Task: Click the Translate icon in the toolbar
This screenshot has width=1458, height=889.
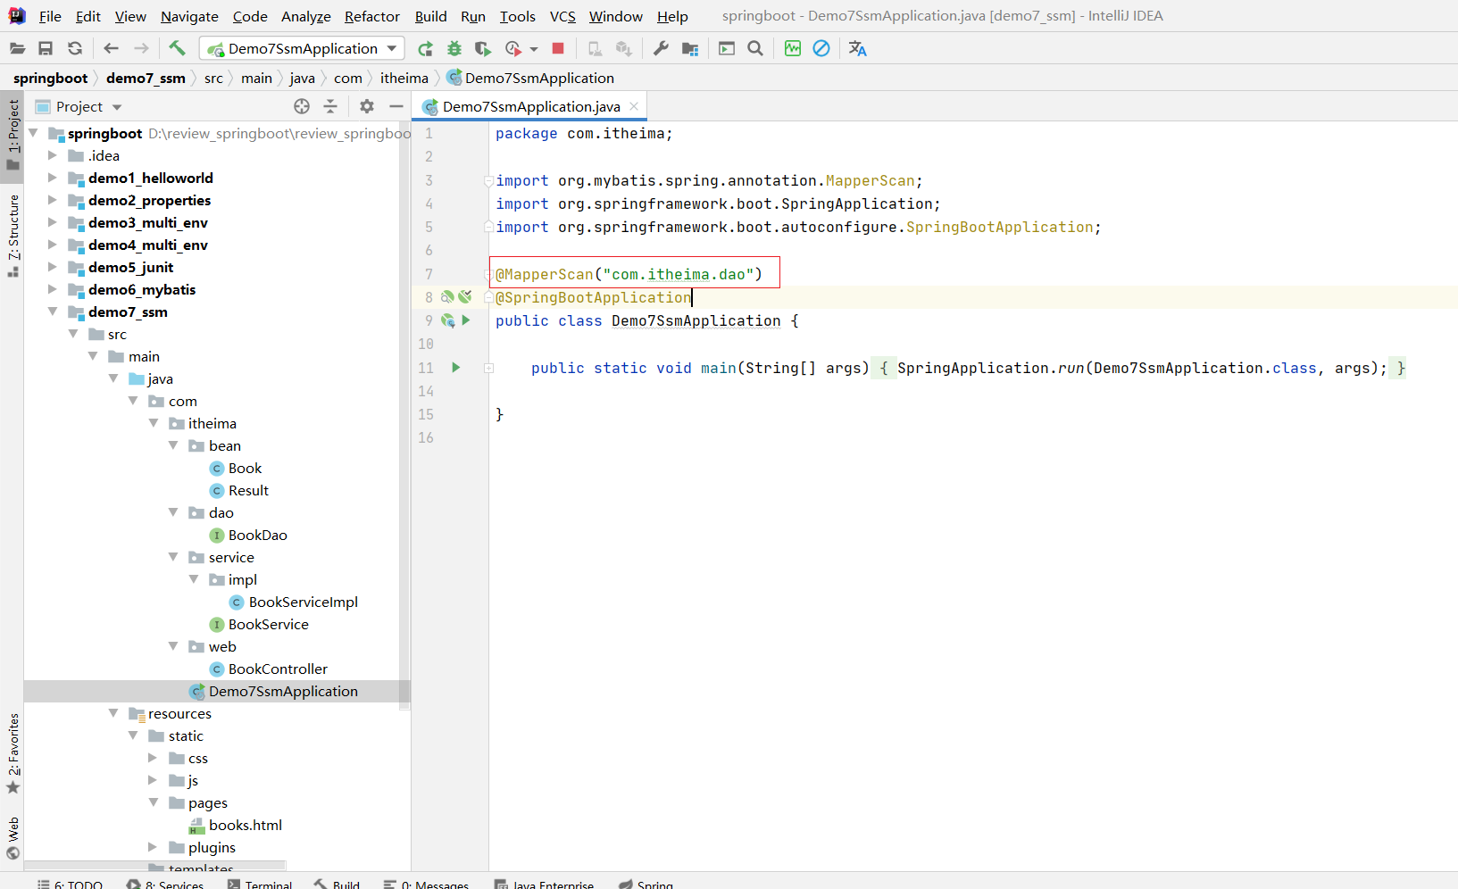Action: [x=858, y=48]
